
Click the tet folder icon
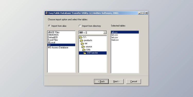click(82, 43)
